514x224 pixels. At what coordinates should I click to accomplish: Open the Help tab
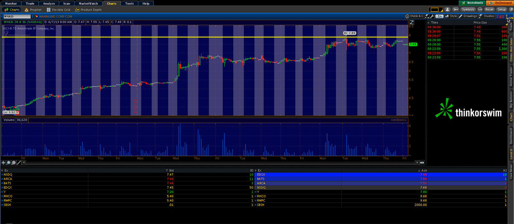tap(146, 4)
